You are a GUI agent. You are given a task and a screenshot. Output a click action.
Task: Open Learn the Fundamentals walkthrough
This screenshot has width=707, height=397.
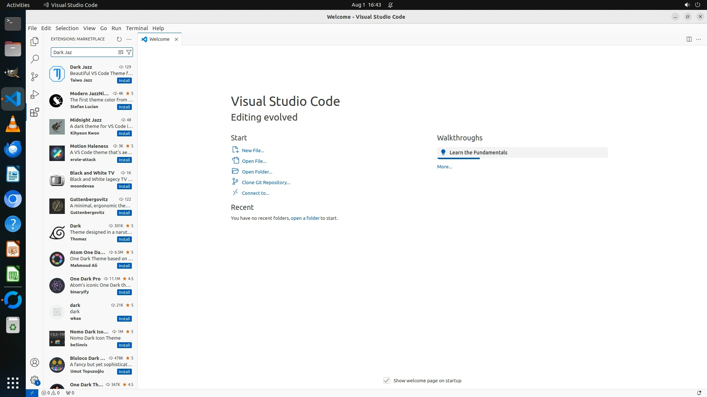(478, 153)
